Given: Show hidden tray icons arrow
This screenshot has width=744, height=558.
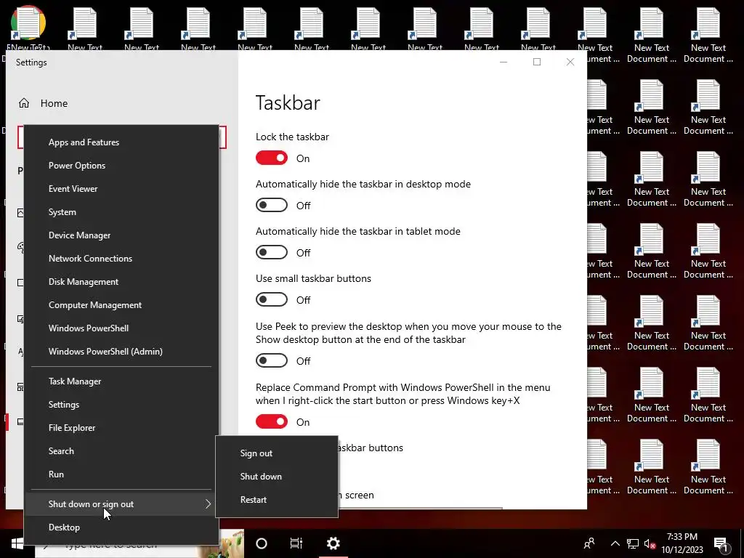Looking at the screenshot, I should pyautogui.click(x=615, y=543).
